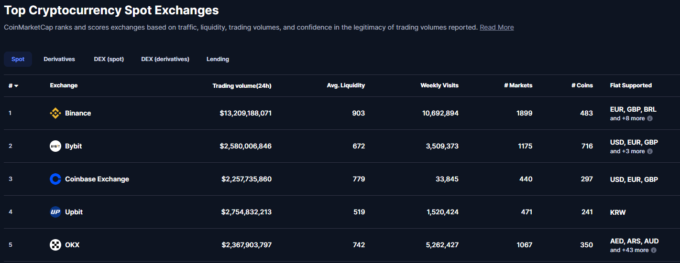Click info icon beside Binance's +8 more
The height and width of the screenshot is (263, 680).
click(650, 118)
